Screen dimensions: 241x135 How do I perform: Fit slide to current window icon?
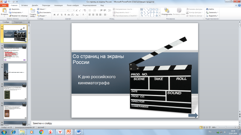pyautogui.click(x=239, y=127)
